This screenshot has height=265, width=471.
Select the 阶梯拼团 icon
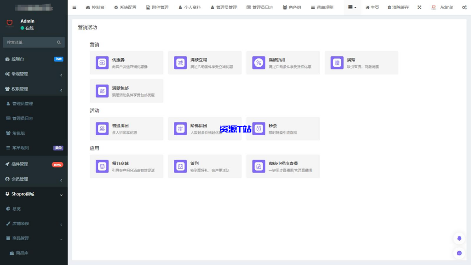180,128
